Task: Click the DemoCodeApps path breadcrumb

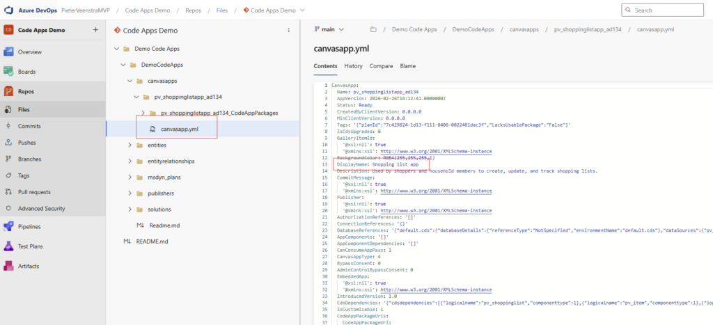Action: (x=473, y=29)
